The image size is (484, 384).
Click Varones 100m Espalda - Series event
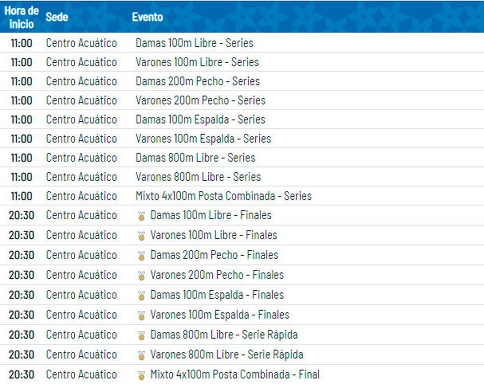[x=203, y=139]
